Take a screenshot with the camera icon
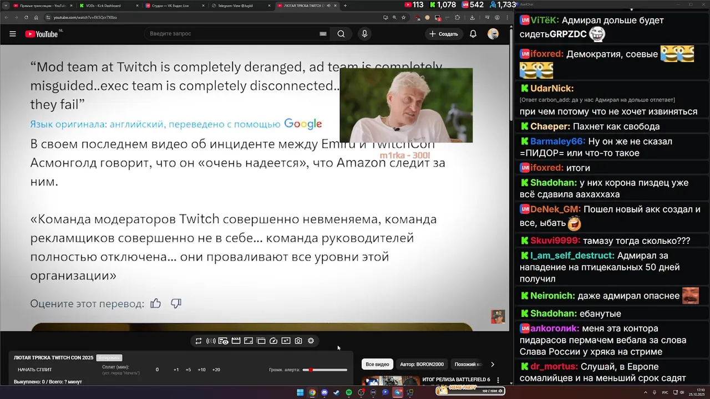The width and height of the screenshot is (710, 399). 298,341
